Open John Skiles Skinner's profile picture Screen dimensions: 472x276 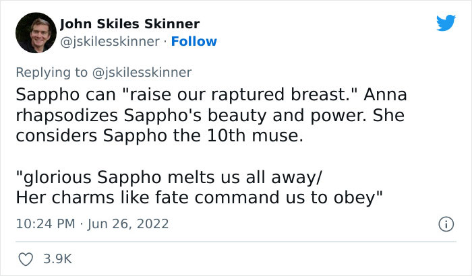(x=36, y=33)
